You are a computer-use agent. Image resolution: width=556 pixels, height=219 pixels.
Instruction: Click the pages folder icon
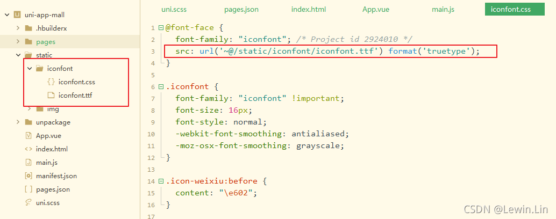(x=28, y=42)
